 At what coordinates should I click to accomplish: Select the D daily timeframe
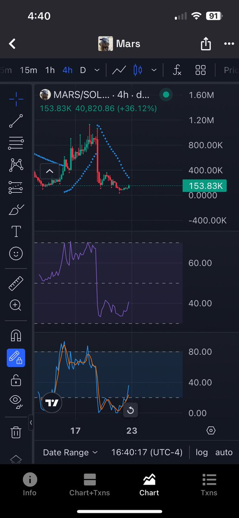[83, 70]
